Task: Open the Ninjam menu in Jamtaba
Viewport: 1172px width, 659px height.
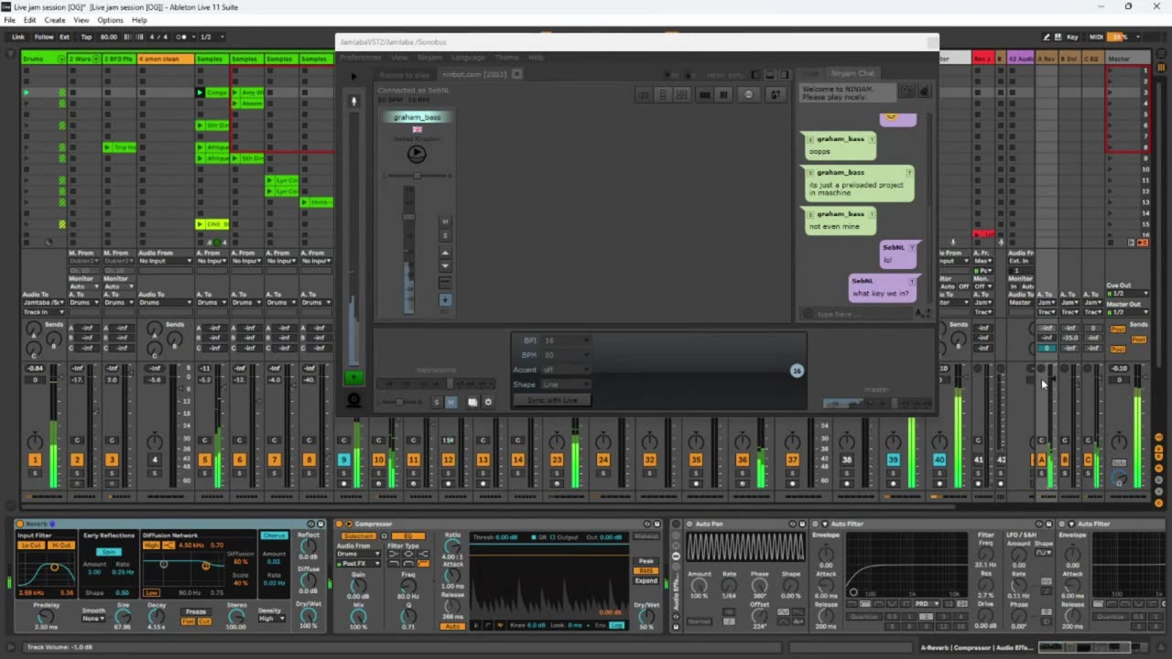Action: pos(429,57)
